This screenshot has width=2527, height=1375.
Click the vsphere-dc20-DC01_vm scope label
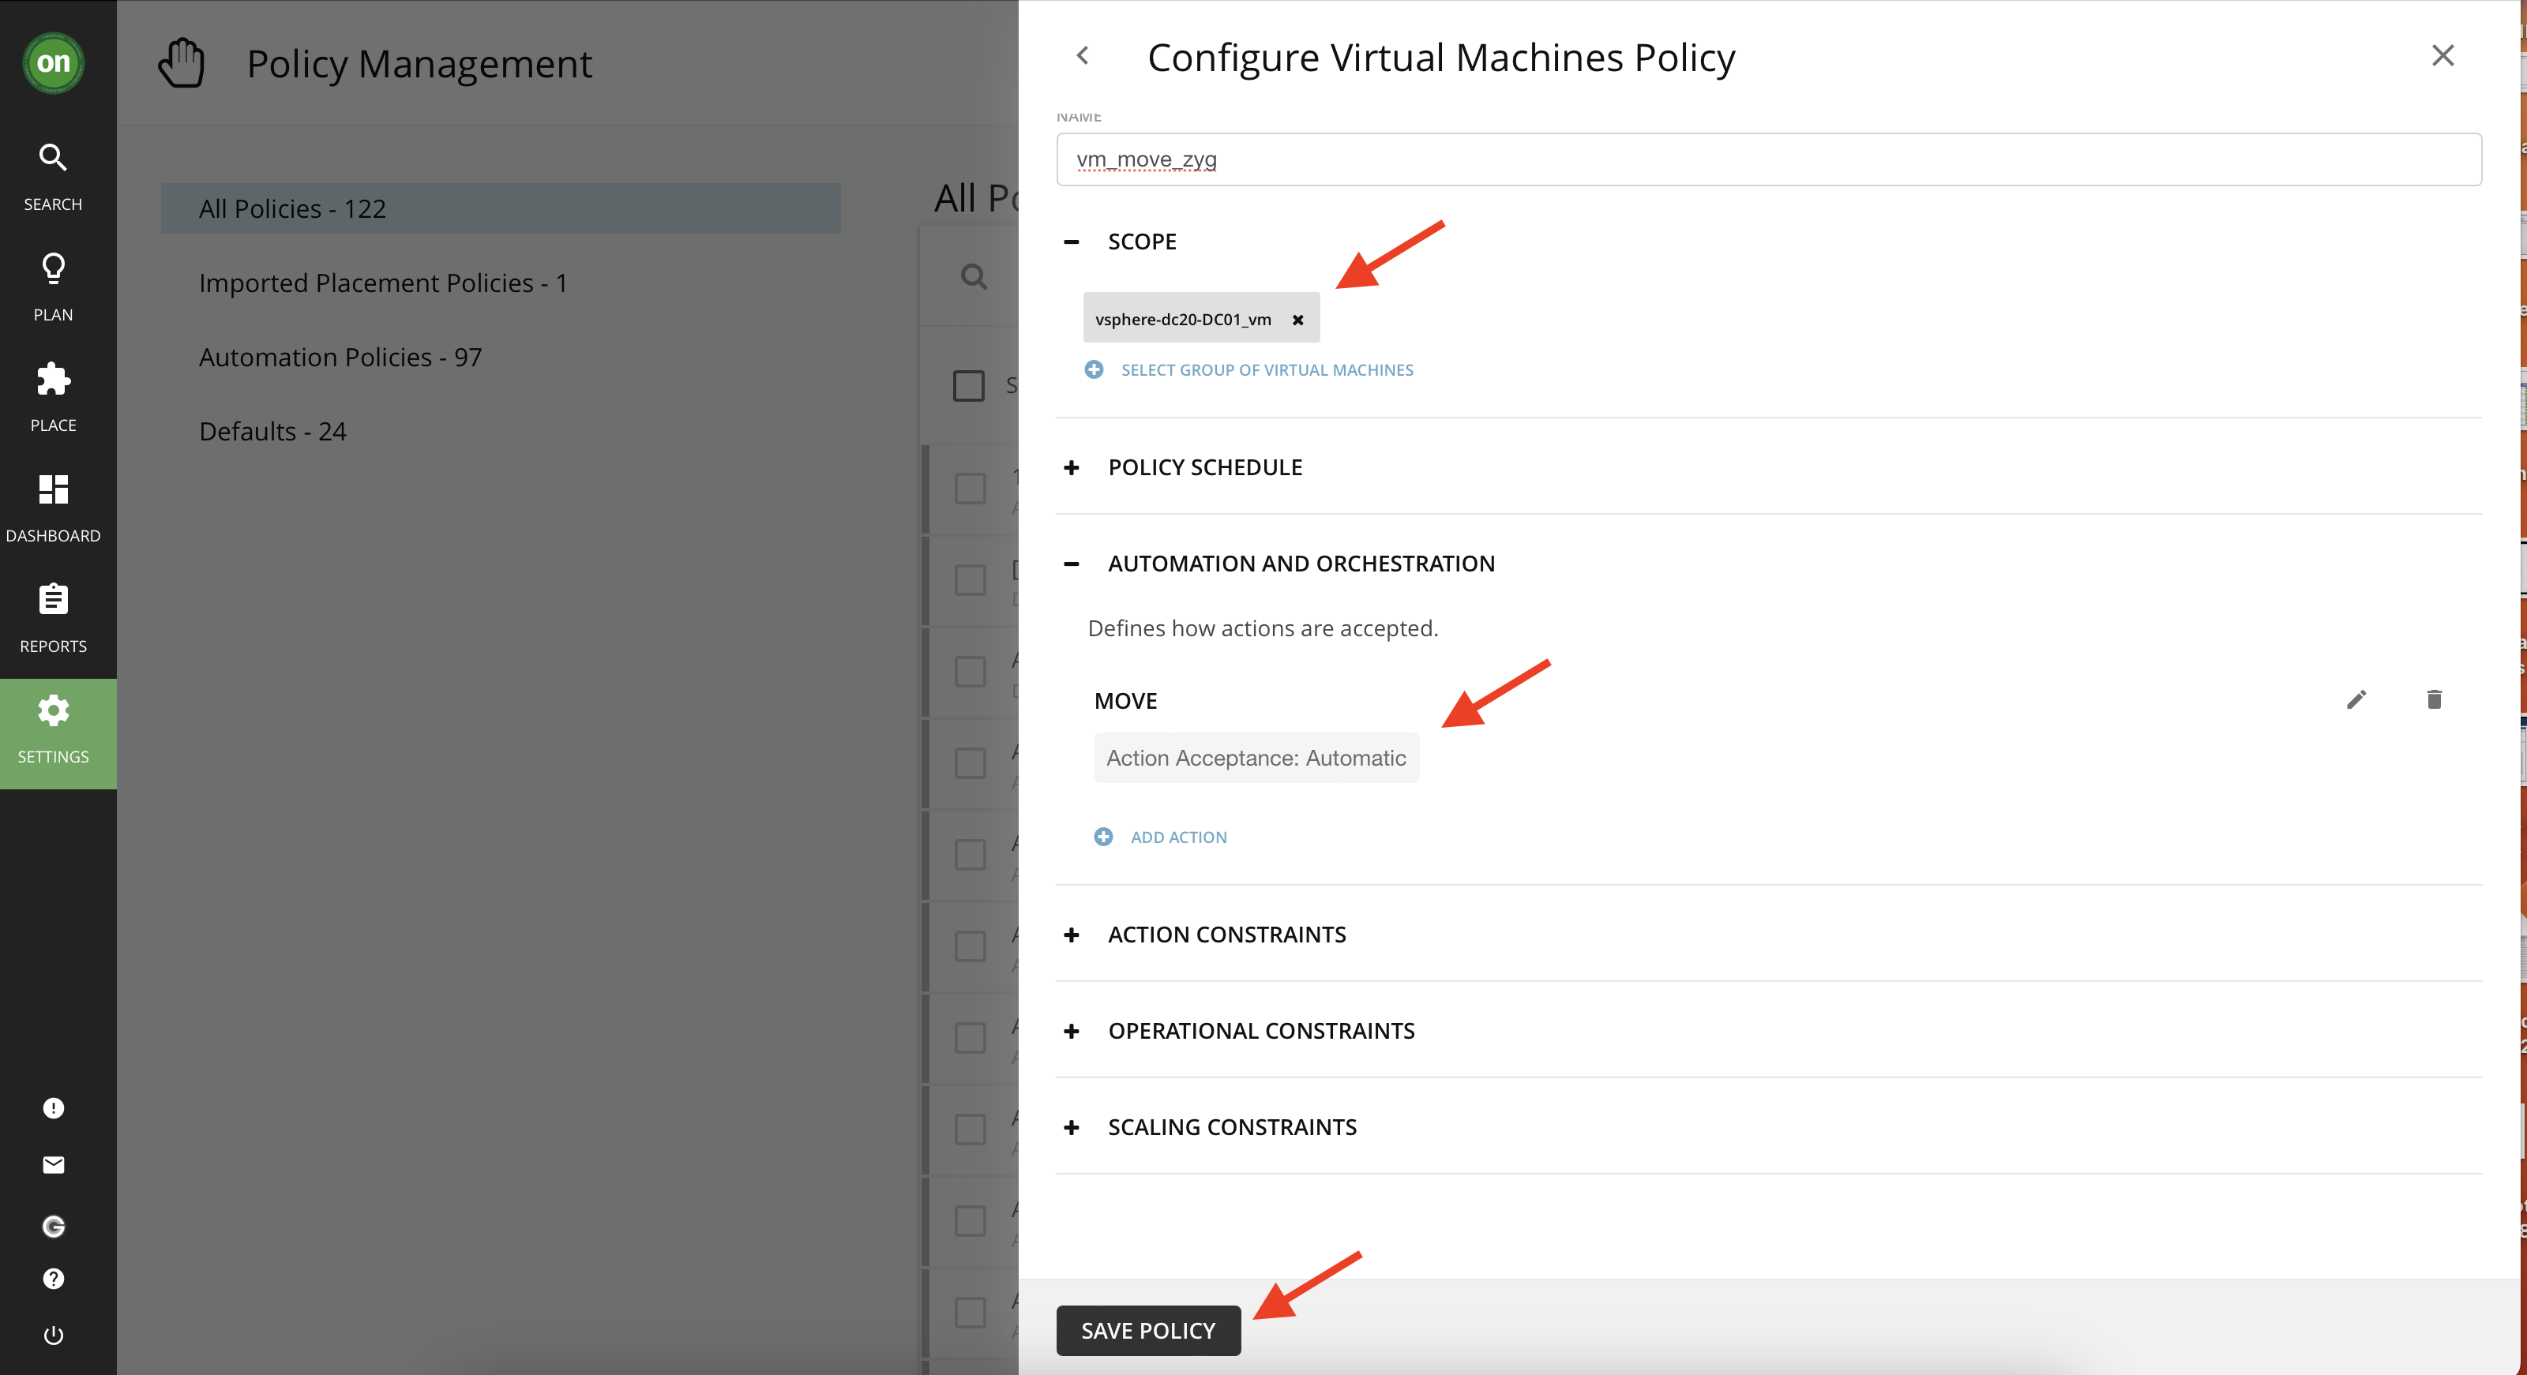[1183, 320]
